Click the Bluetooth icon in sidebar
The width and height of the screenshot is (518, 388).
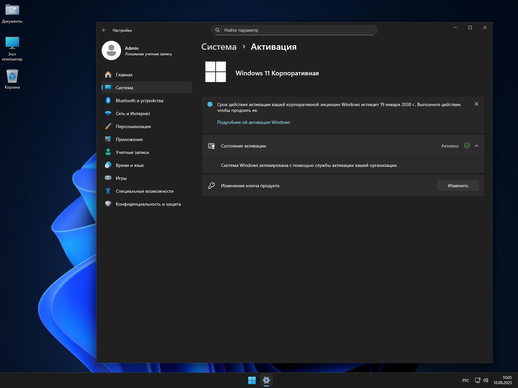(108, 101)
